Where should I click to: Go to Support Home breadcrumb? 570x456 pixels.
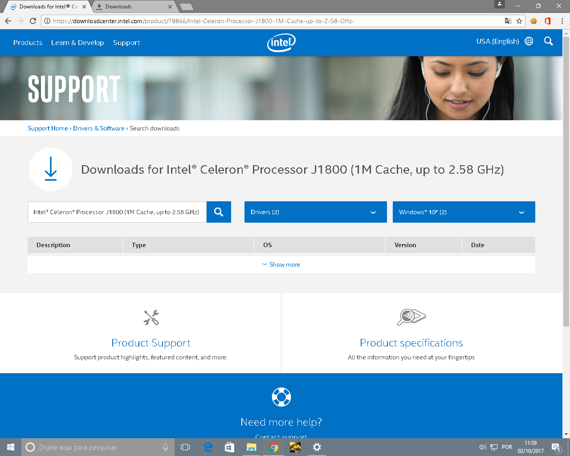coord(48,128)
